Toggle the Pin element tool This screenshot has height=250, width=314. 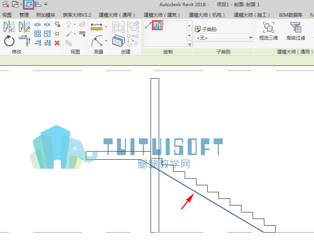click(x=57, y=34)
